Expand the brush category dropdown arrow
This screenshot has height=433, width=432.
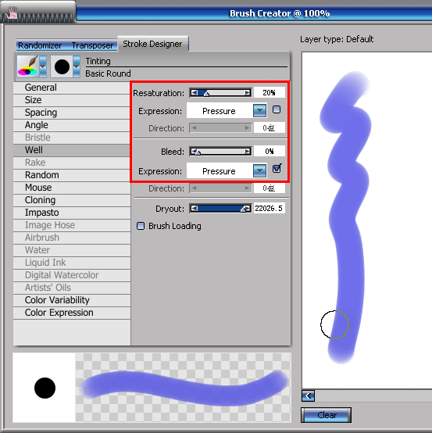(43, 66)
